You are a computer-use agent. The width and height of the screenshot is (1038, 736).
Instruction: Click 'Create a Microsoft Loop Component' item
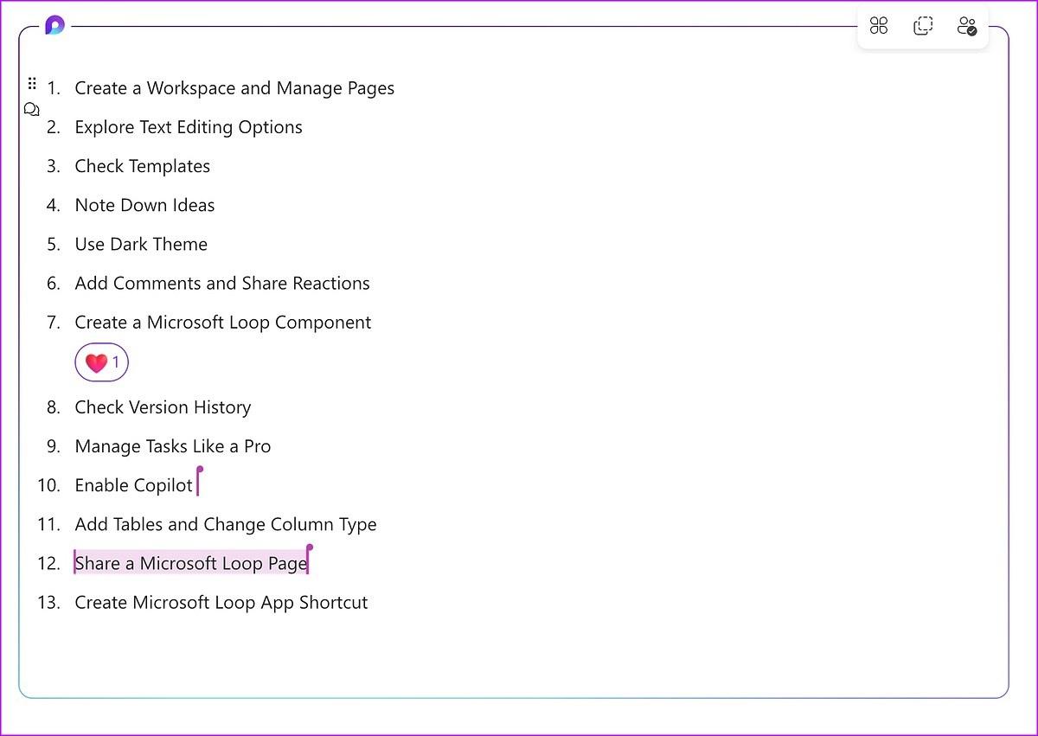coord(223,323)
